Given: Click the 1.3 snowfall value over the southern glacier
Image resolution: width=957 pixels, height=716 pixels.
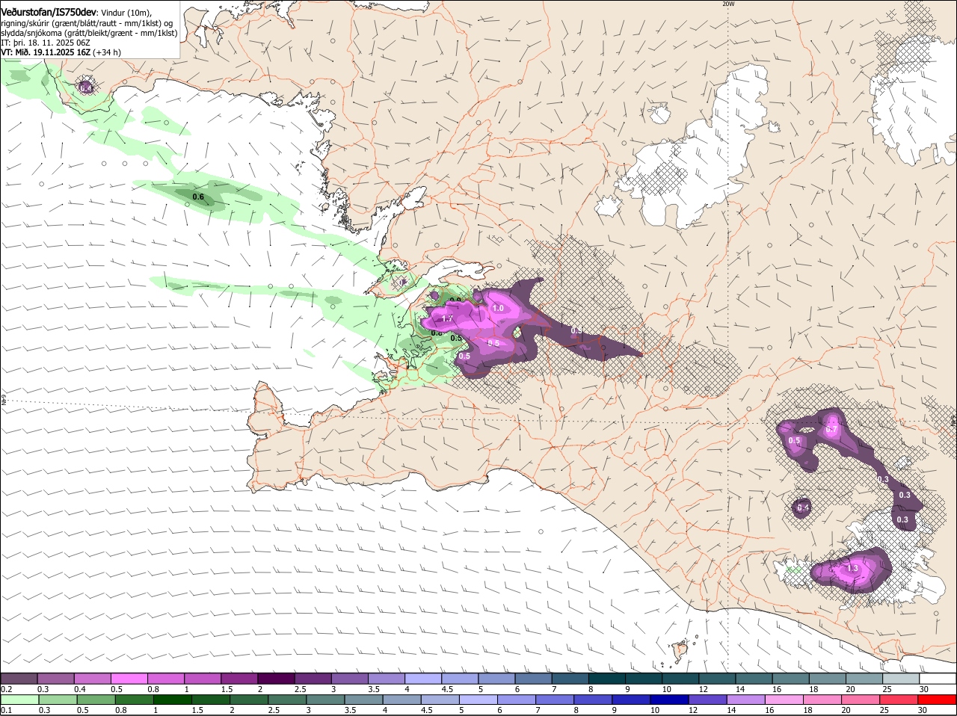Looking at the screenshot, I should pos(852,569).
